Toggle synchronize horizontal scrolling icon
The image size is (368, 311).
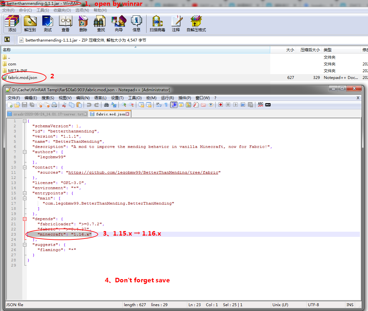click(x=149, y=105)
